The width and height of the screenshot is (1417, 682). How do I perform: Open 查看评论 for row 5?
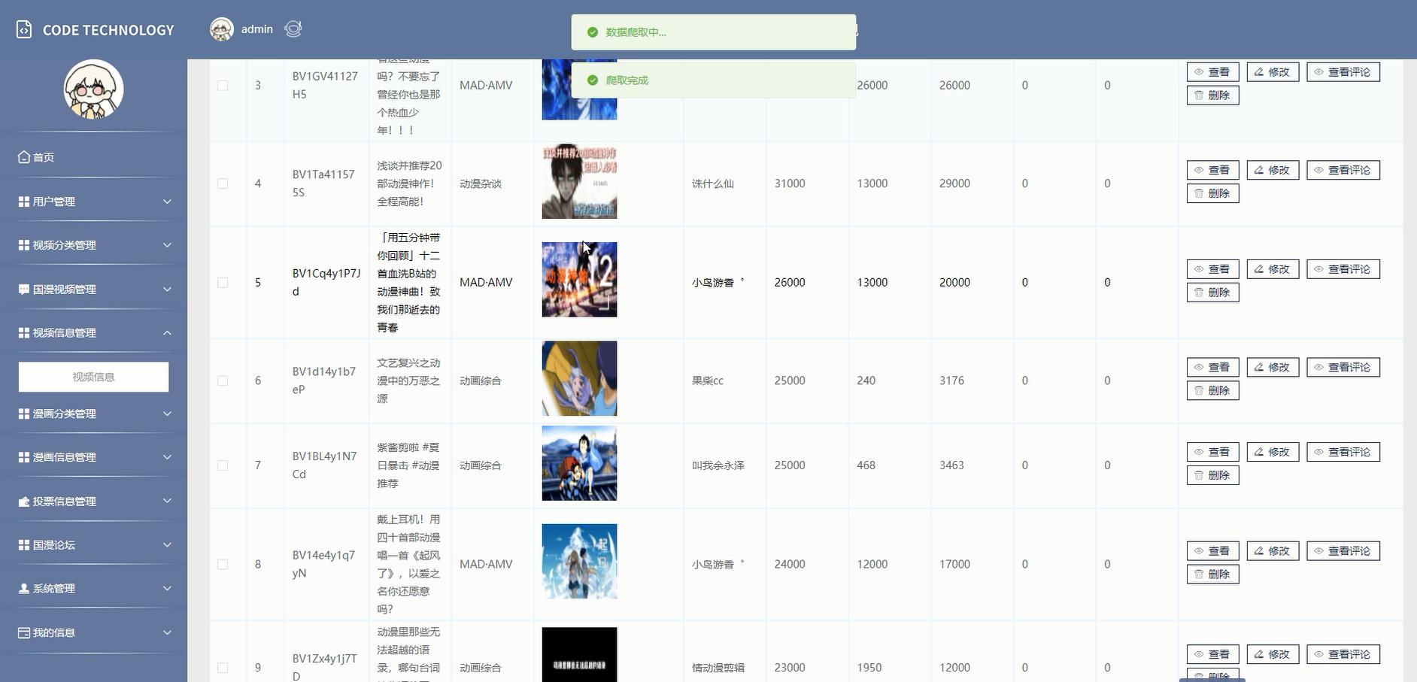tap(1343, 269)
